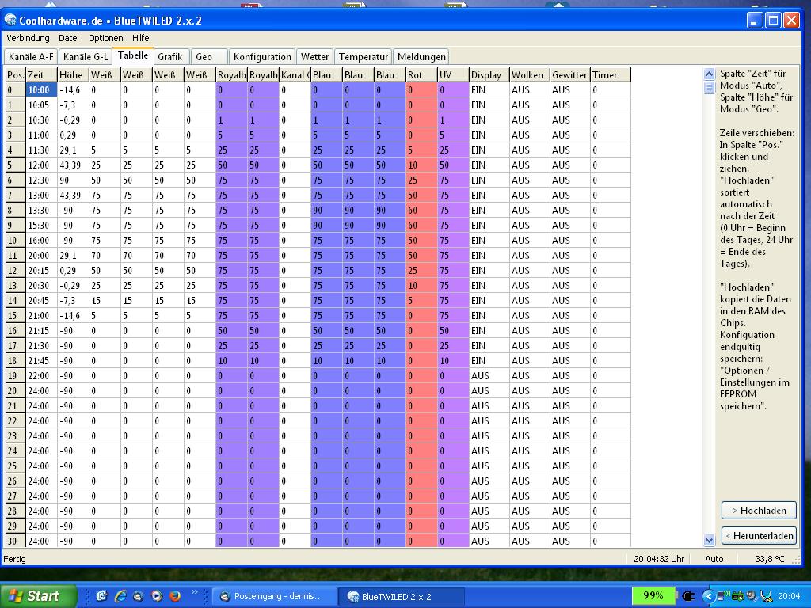811x608 pixels.
Task: Expand the quick launch overflow chevron
Action: pyautogui.click(x=195, y=592)
